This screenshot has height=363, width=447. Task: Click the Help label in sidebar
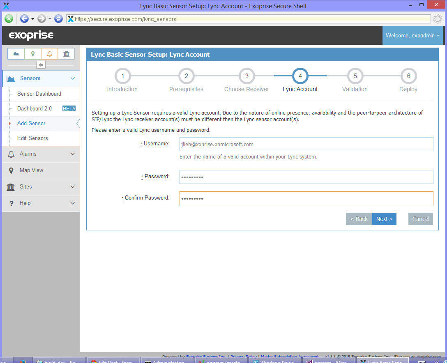tap(25, 203)
